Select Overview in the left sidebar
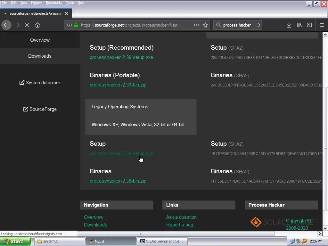 point(40,40)
